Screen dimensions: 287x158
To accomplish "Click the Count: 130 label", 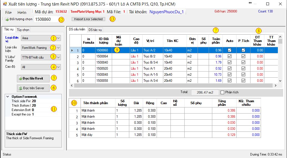I will coord(265,11).
